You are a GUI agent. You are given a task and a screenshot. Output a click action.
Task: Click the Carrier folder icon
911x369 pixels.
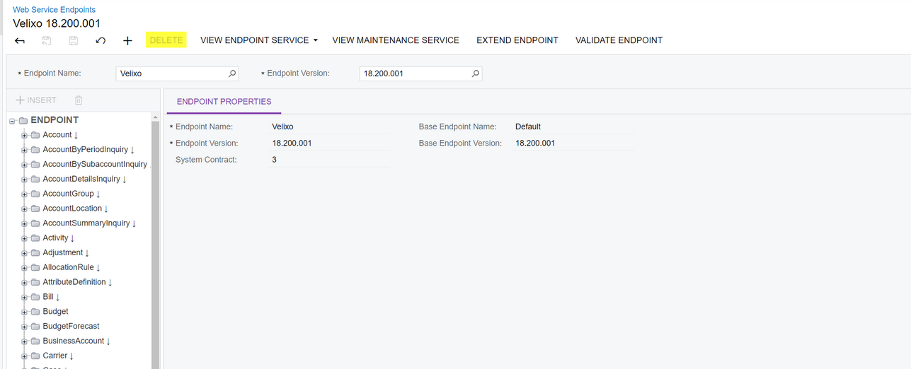35,356
